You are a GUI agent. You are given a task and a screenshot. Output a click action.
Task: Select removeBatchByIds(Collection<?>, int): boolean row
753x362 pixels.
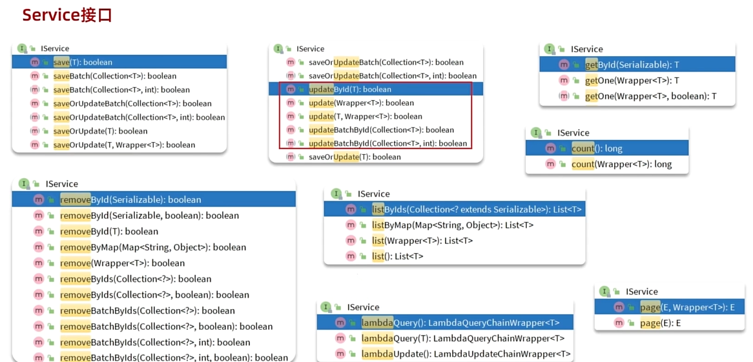click(154, 342)
